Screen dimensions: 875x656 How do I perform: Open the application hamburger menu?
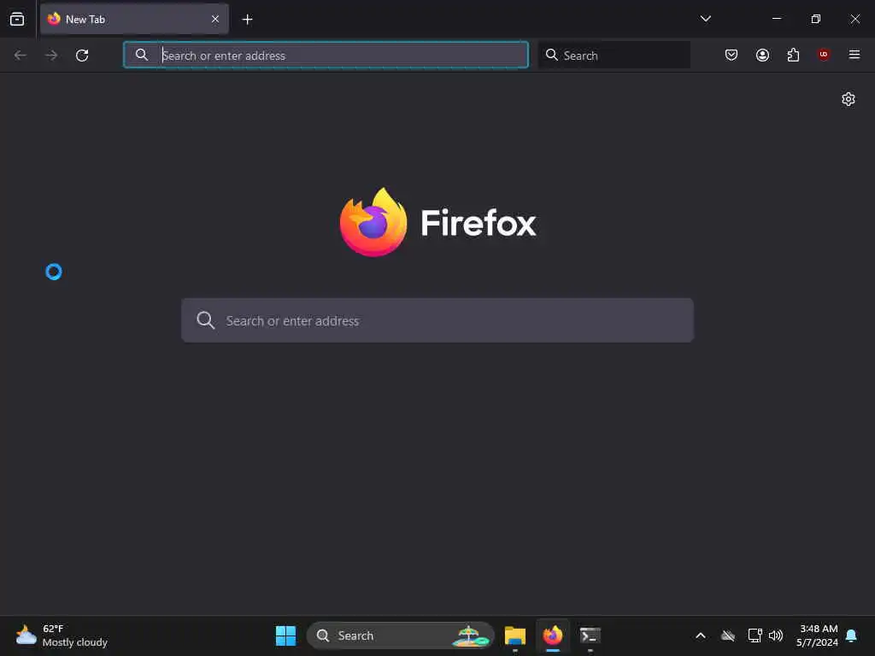[854, 55]
